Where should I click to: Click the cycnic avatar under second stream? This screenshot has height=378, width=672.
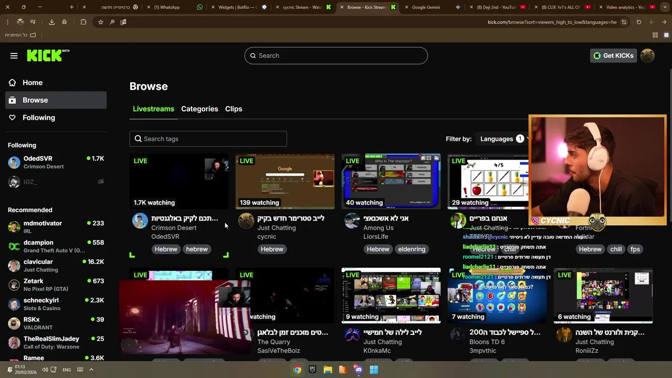pyautogui.click(x=246, y=221)
